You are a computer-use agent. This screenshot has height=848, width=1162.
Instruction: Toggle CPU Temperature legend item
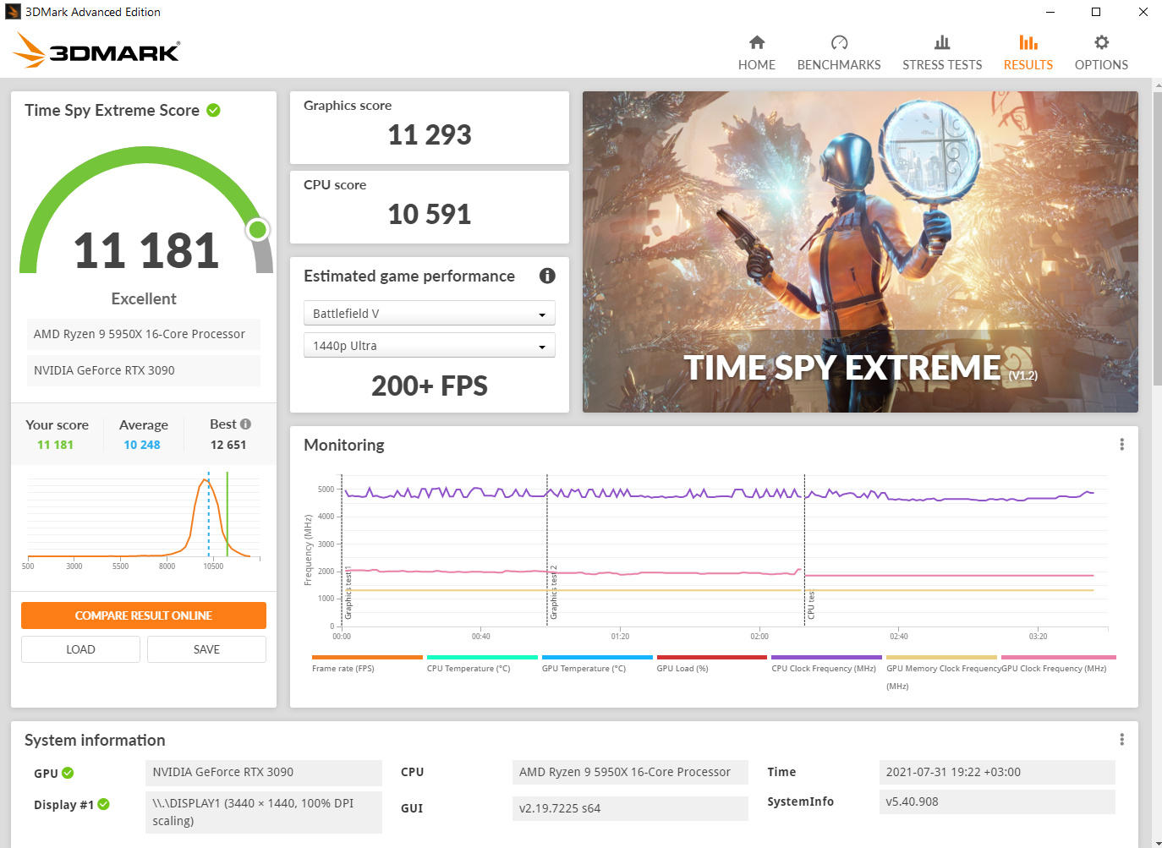pos(482,663)
